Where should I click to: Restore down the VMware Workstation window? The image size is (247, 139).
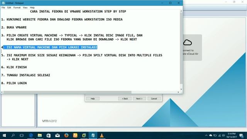[234, 2]
